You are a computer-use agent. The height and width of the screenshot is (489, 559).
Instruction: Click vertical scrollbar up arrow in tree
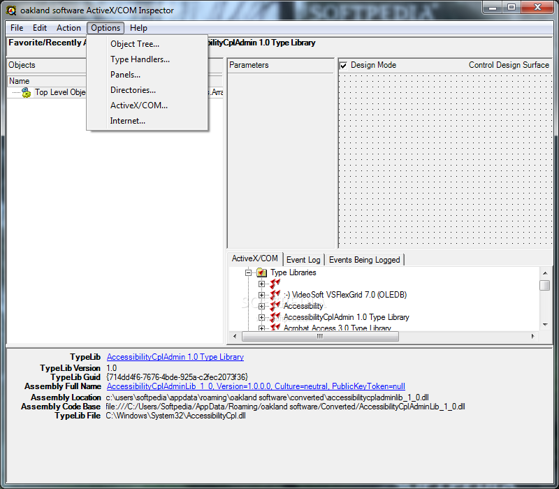click(x=545, y=273)
